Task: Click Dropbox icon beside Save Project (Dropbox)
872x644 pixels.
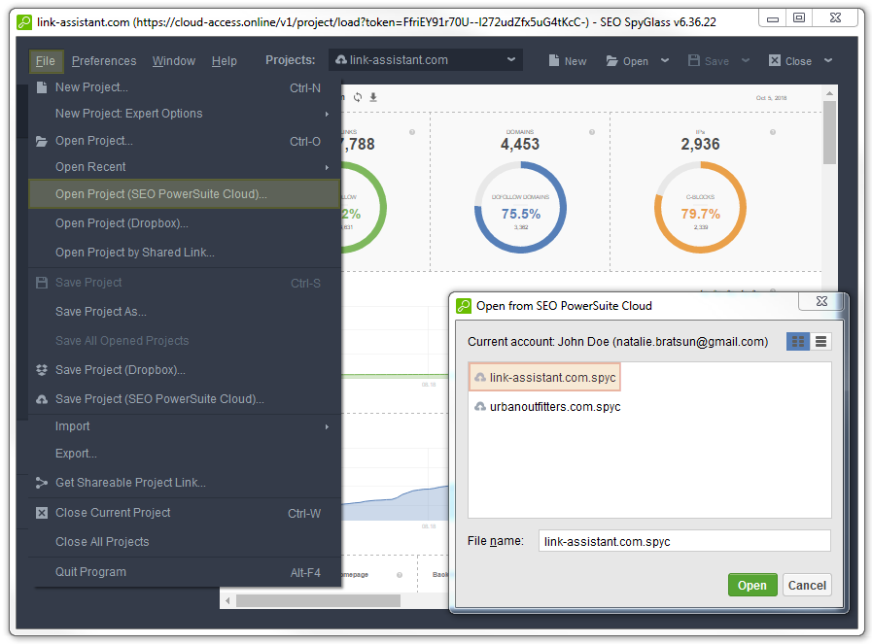Action: (x=42, y=370)
